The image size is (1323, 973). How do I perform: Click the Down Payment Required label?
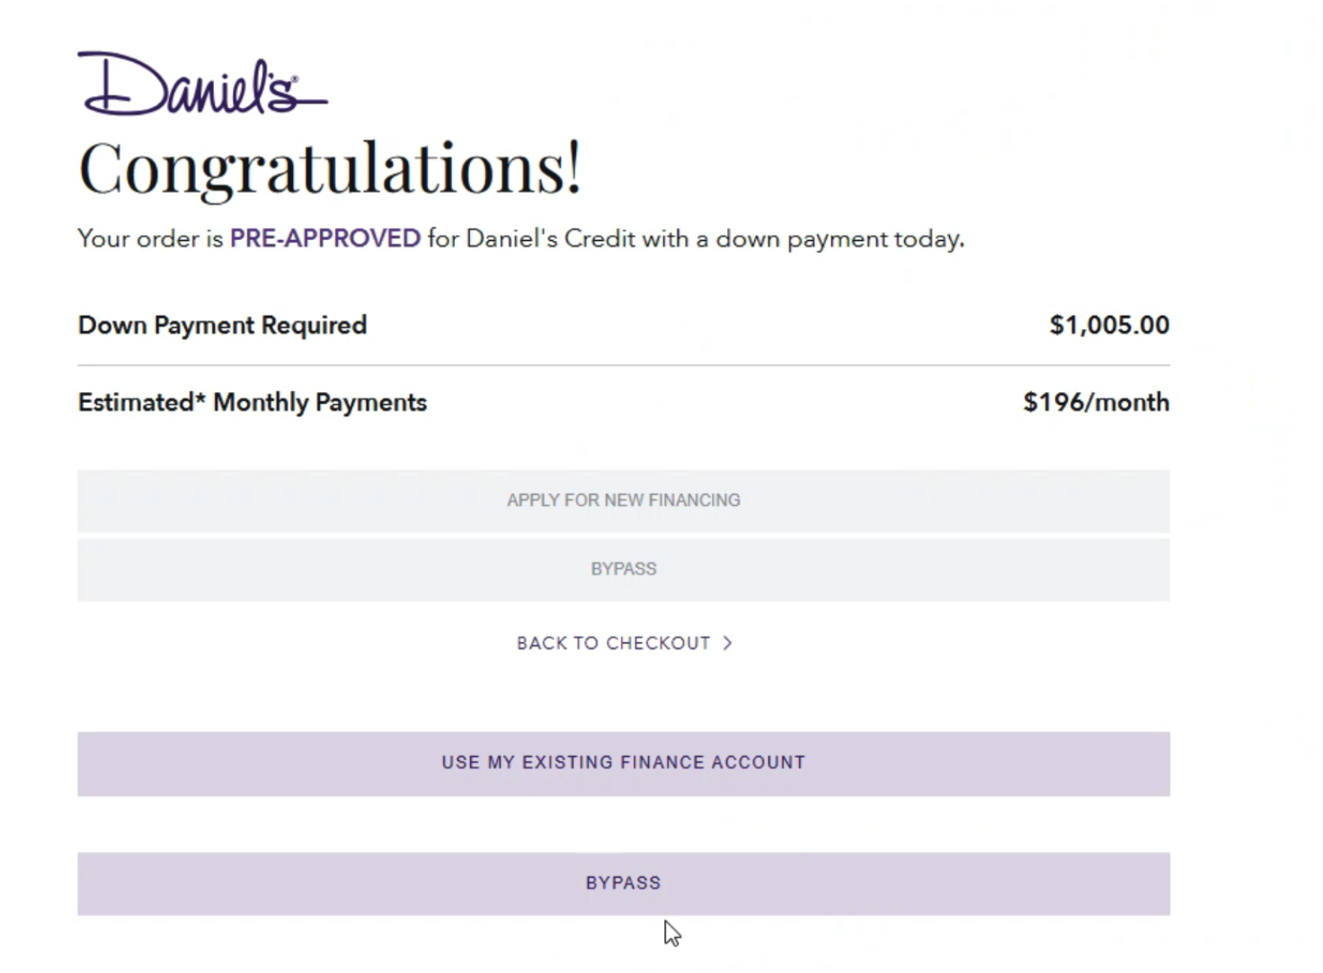tap(222, 325)
